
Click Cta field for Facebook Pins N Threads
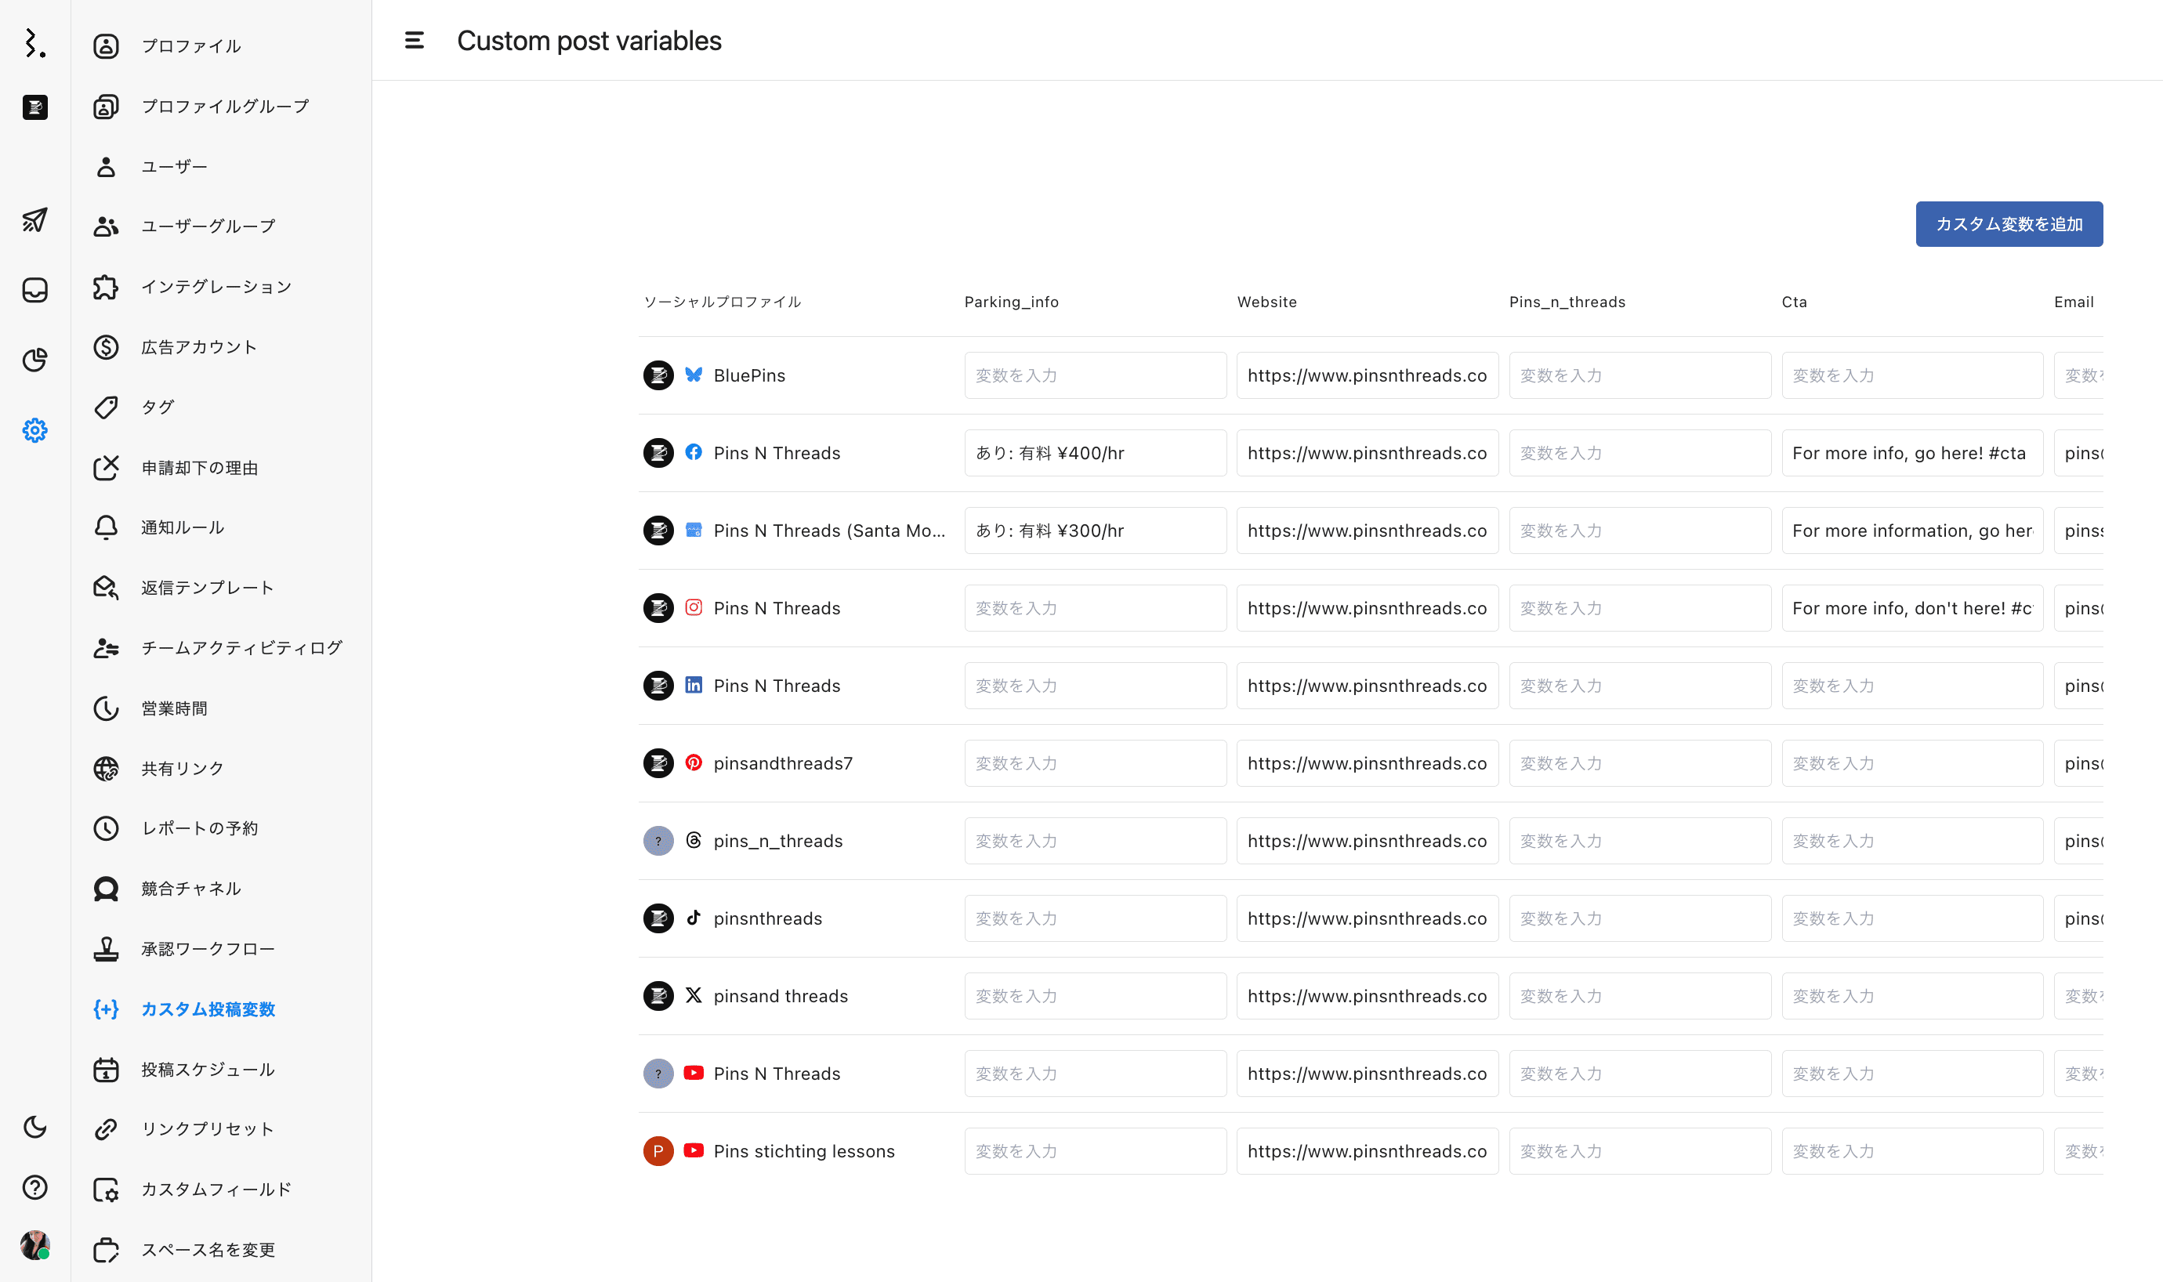click(x=1911, y=454)
